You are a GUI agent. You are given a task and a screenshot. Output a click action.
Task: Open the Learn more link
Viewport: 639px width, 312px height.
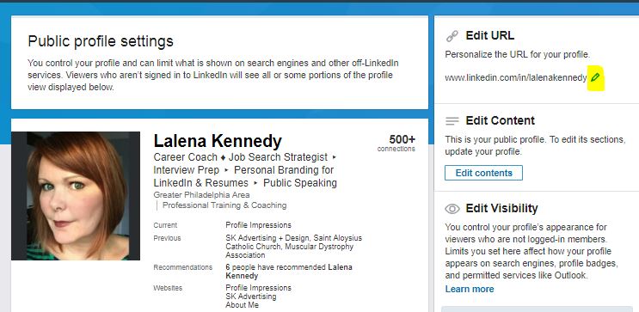[x=470, y=289]
